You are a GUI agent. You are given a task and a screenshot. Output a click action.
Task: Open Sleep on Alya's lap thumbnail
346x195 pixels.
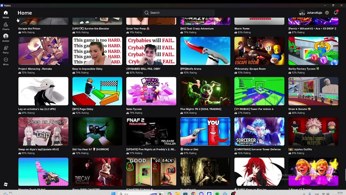point(43,131)
